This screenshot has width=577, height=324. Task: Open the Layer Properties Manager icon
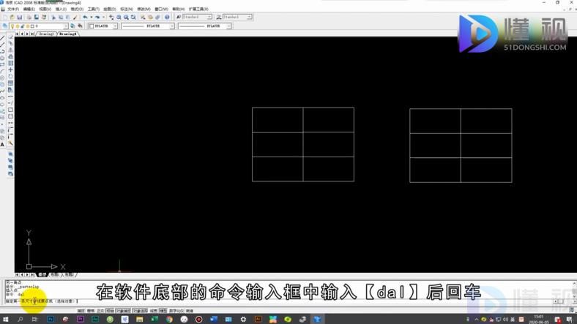click(x=5, y=26)
